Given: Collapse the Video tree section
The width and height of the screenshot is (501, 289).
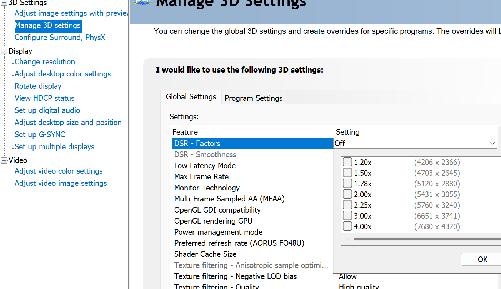Looking at the screenshot, I should click(x=4, y=160).
